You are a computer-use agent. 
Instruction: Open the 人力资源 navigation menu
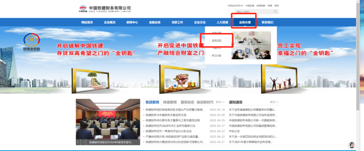tap(222, 22)
